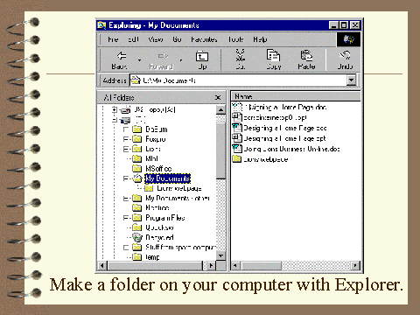Open the Favorites menu
The image size is (420, 315).
(x=204, y=39)
